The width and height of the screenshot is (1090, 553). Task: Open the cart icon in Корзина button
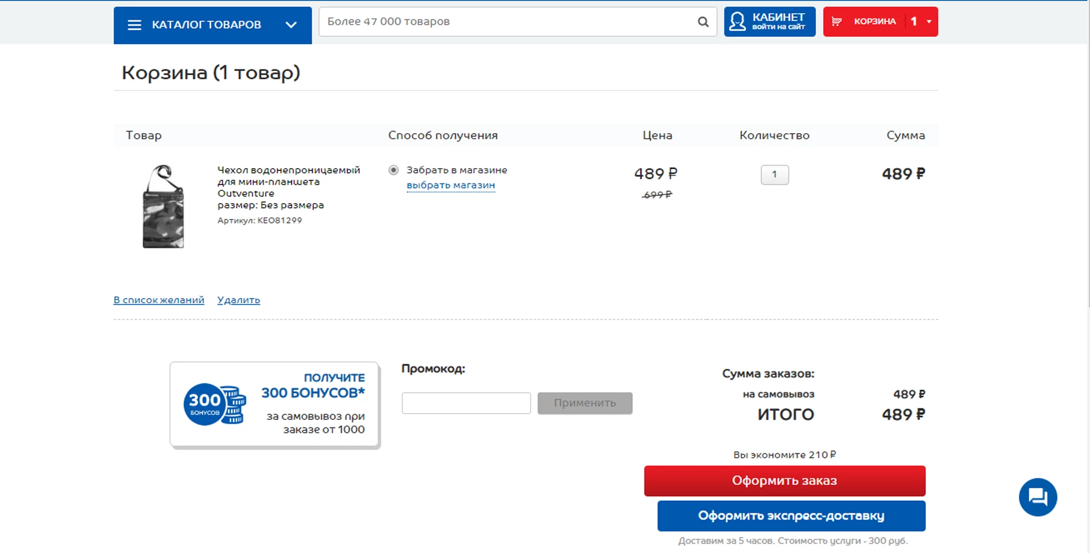tap(836, 21)
